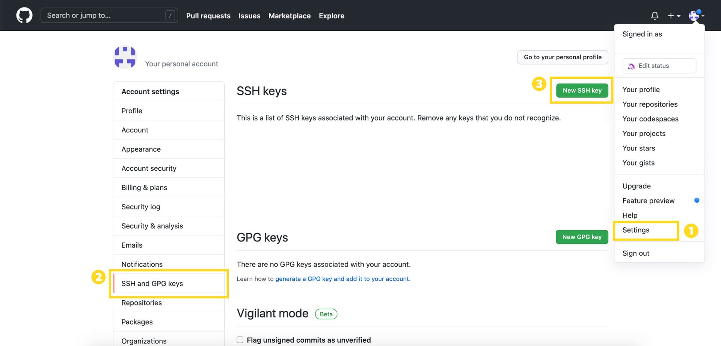Click the New SSH key button
Viewport: 721px width, 346px height.
[x=581, y=90]
